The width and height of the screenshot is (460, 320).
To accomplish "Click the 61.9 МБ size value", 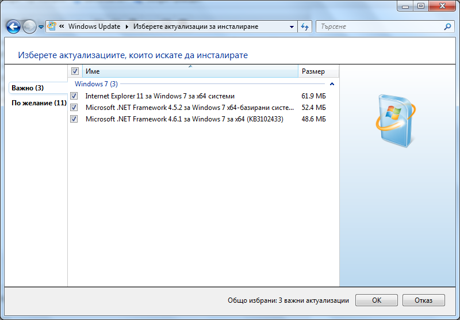I will click(313, 96).
